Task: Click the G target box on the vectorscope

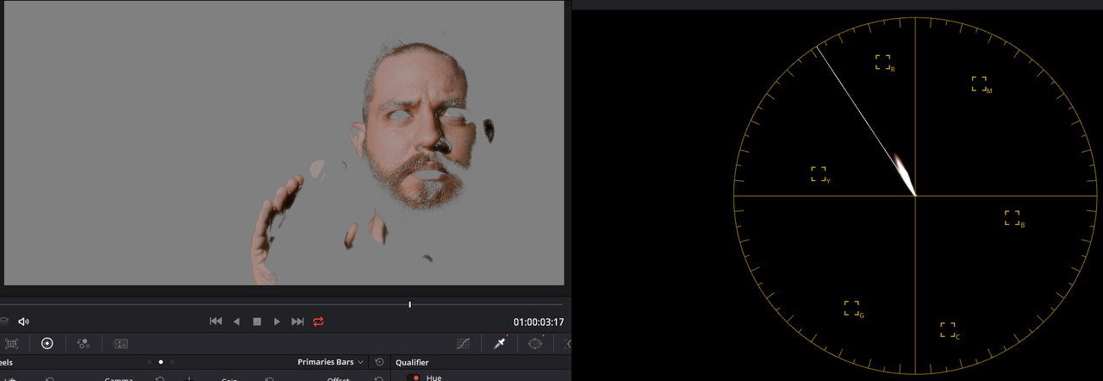Action: 852,309
